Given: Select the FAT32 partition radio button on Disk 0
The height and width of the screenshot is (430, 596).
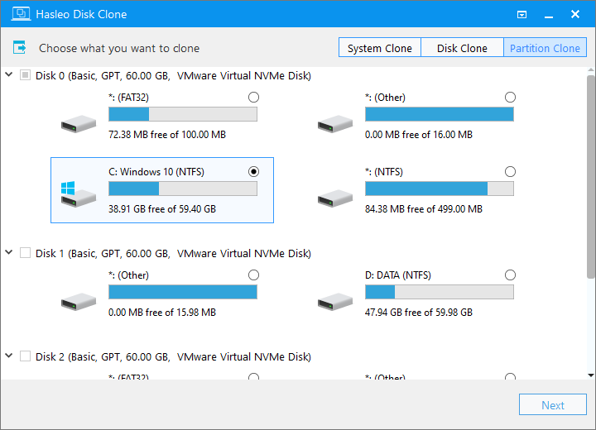Looking at the screenshot, I should (253, 98).
